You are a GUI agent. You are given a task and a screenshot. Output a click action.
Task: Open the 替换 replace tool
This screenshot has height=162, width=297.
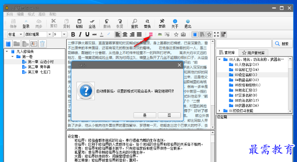click(147, 23)
